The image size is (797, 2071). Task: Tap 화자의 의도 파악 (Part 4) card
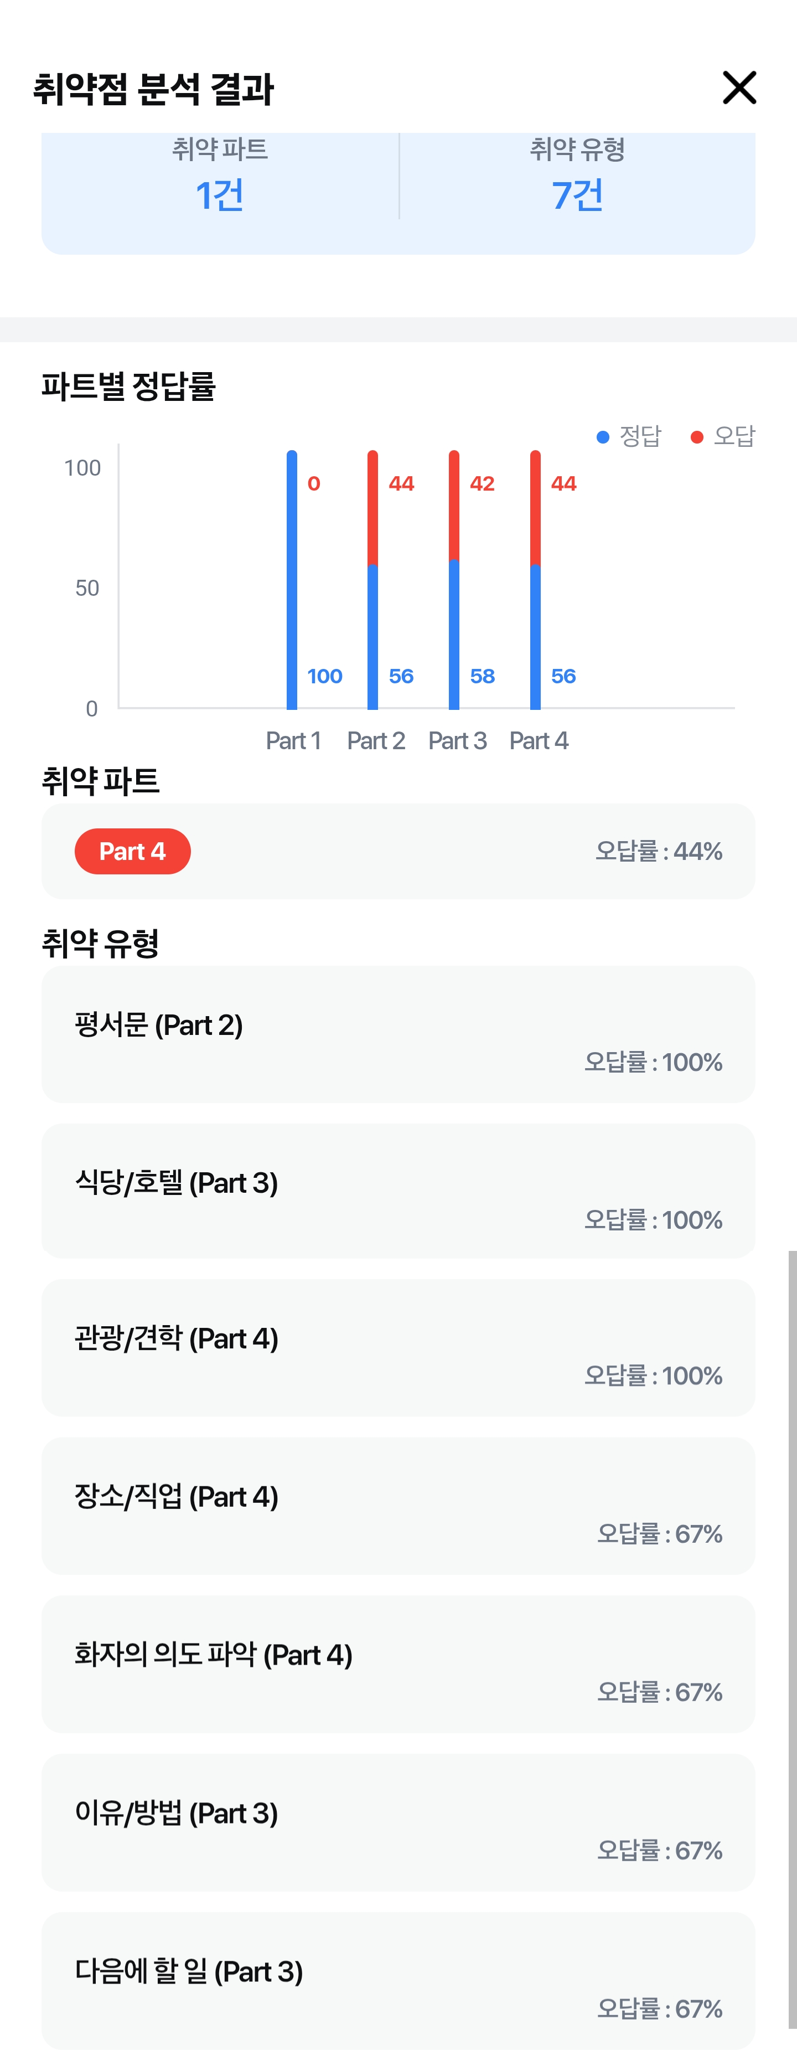click(398, 1664)
